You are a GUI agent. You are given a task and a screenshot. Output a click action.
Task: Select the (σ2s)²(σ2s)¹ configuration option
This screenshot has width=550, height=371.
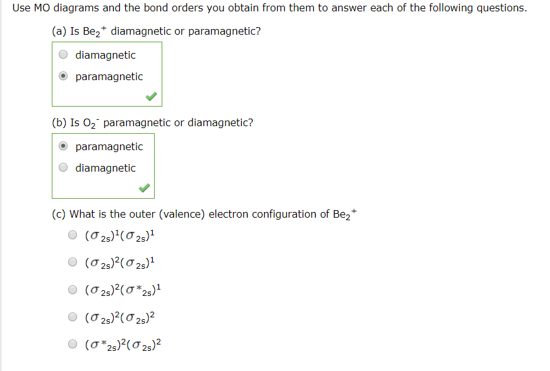(x=73, y=262)
